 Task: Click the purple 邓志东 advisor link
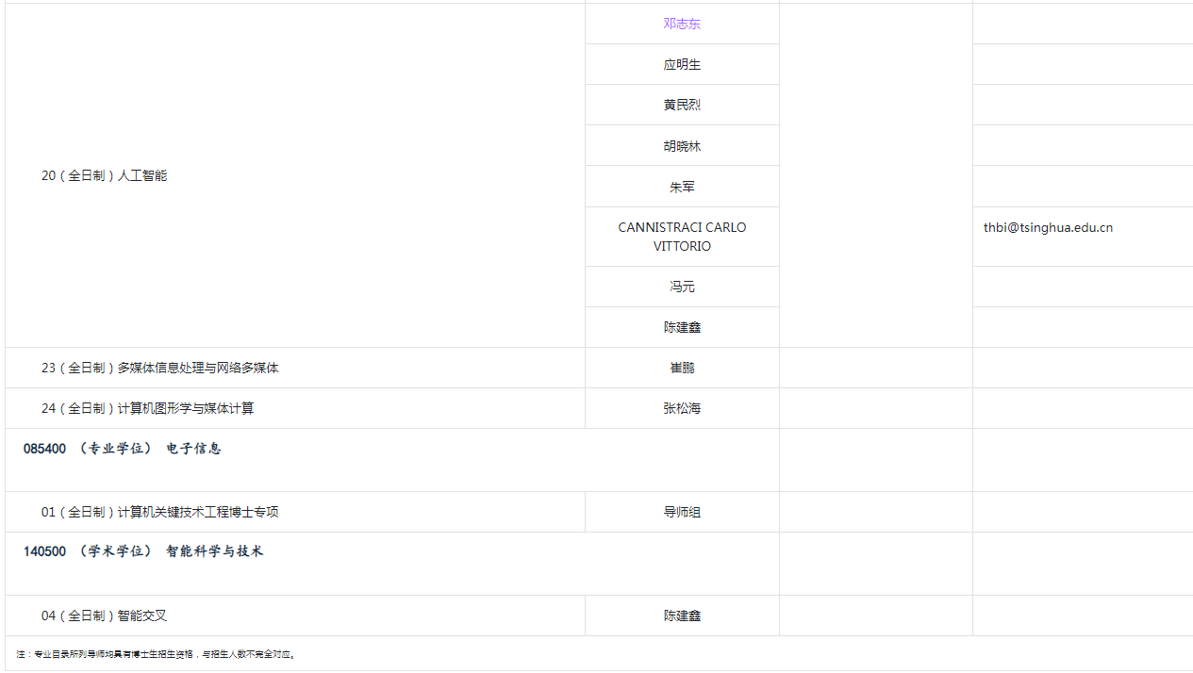click(681, 24)
